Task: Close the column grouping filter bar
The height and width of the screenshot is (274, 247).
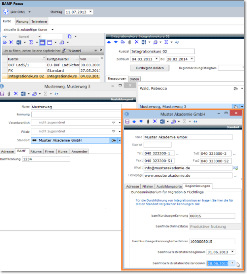Action: point(101,50)
